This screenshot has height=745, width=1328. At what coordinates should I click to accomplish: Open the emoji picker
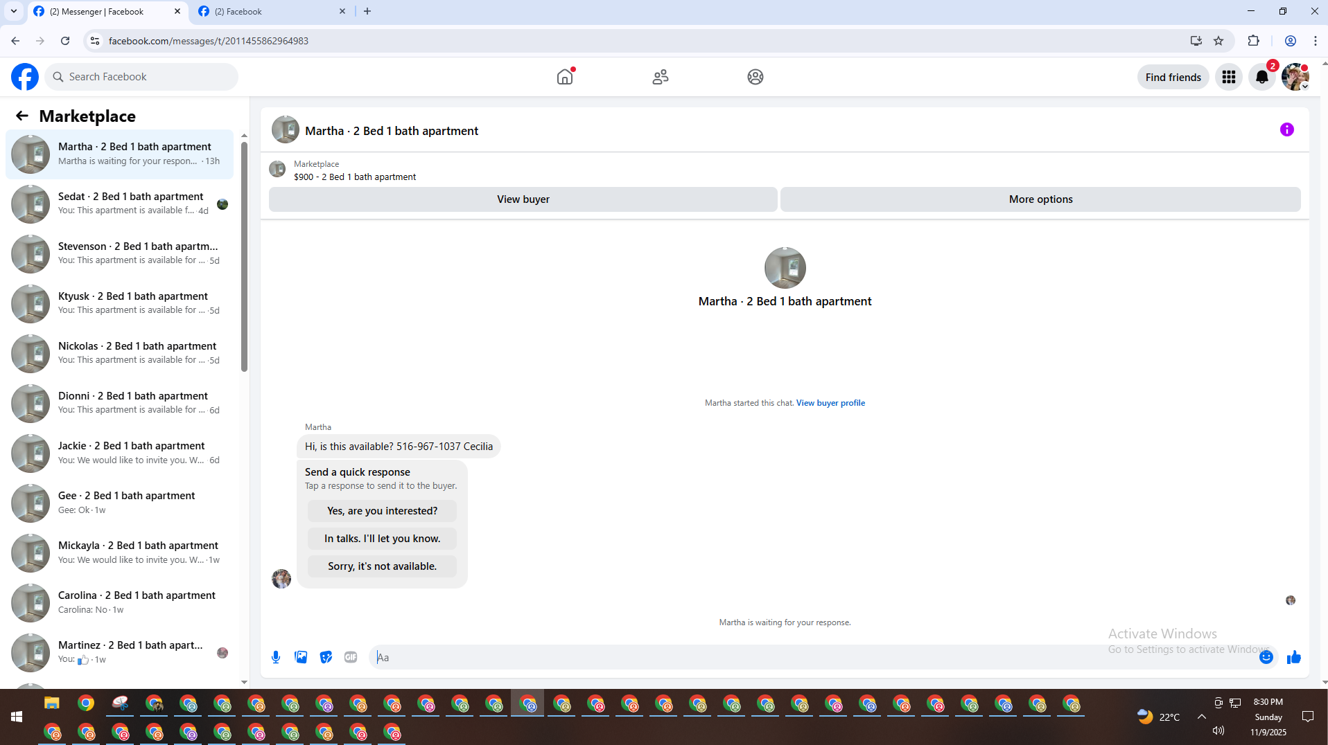click(1266, 657)
